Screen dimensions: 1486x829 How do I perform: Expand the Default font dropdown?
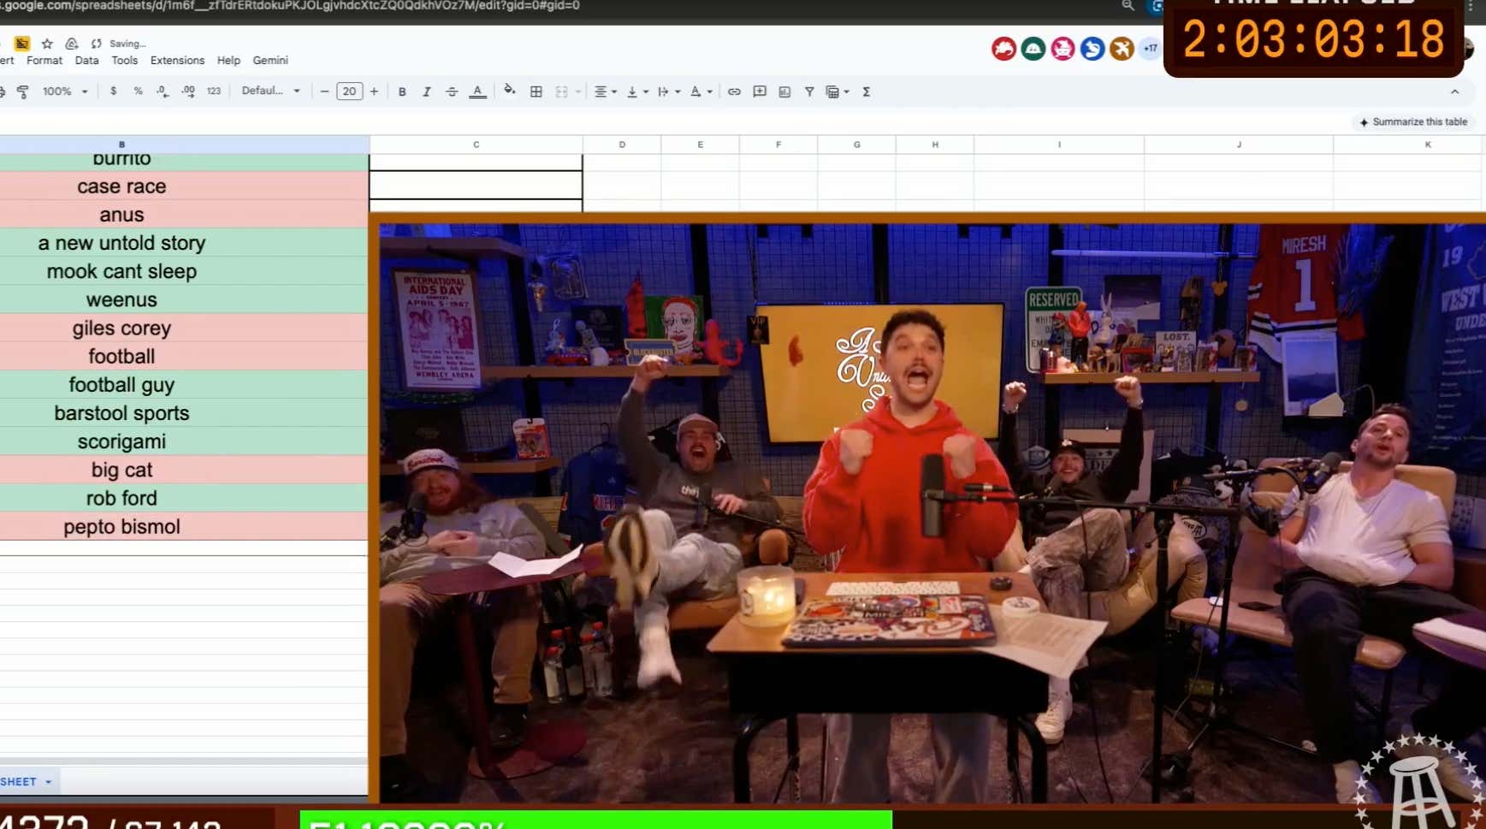point(270,91)
